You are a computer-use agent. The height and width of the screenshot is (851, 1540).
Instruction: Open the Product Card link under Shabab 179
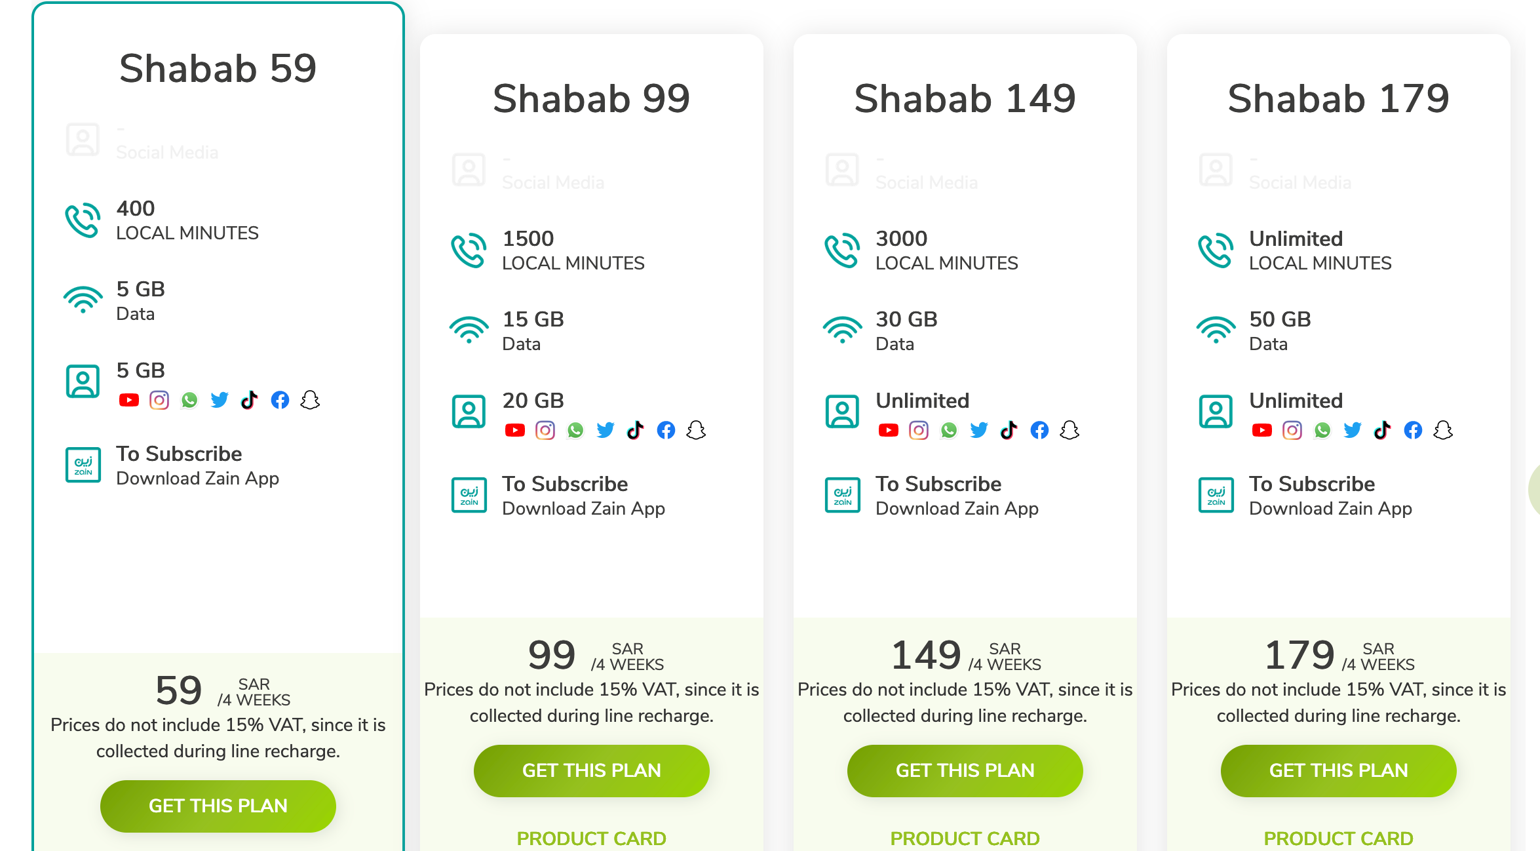pyautogui.click(x=1339, y=839)
